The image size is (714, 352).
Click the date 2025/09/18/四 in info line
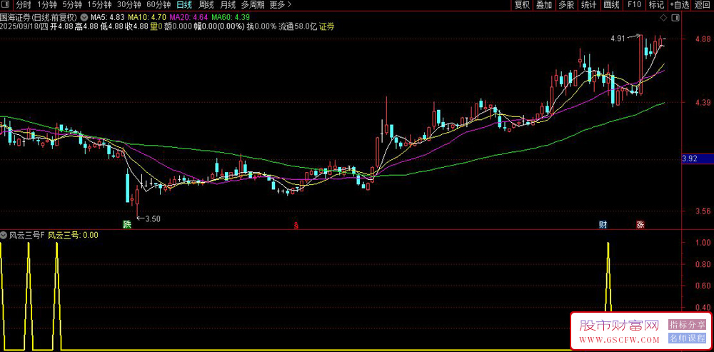[x=24, y=26]
